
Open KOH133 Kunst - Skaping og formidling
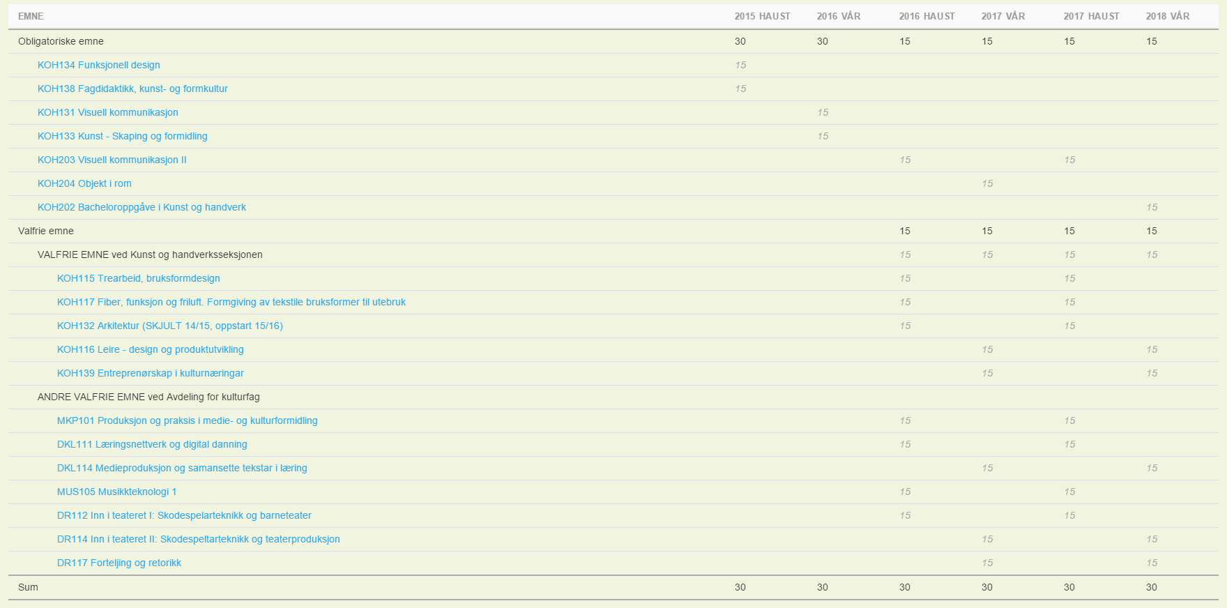[x=123, y=136]
